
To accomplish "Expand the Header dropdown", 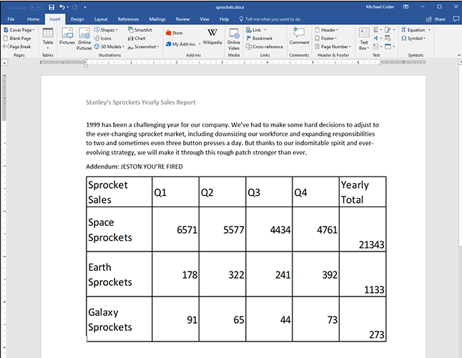I will [327, 30].
